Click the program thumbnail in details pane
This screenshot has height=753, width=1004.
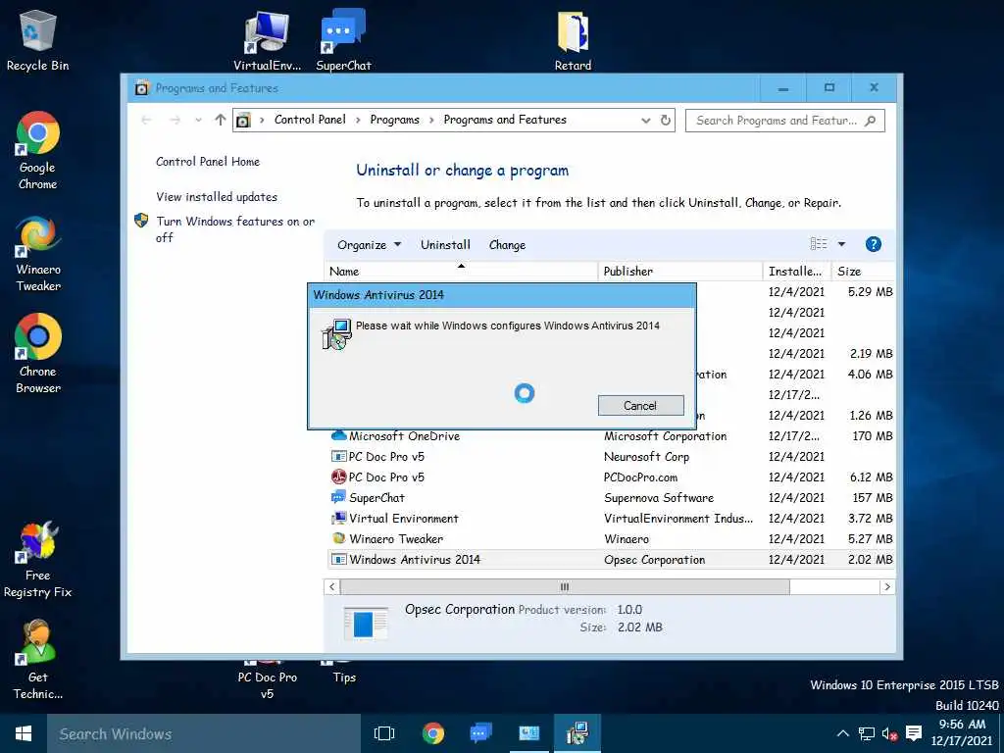365,624
